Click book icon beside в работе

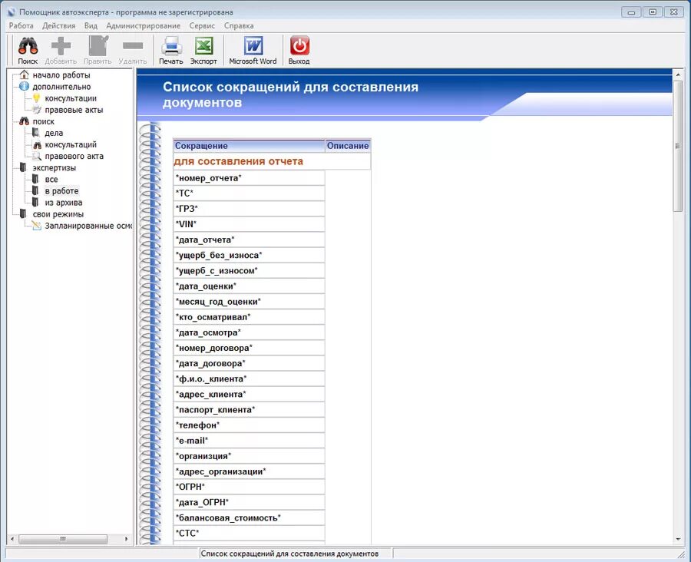[35, 190]
